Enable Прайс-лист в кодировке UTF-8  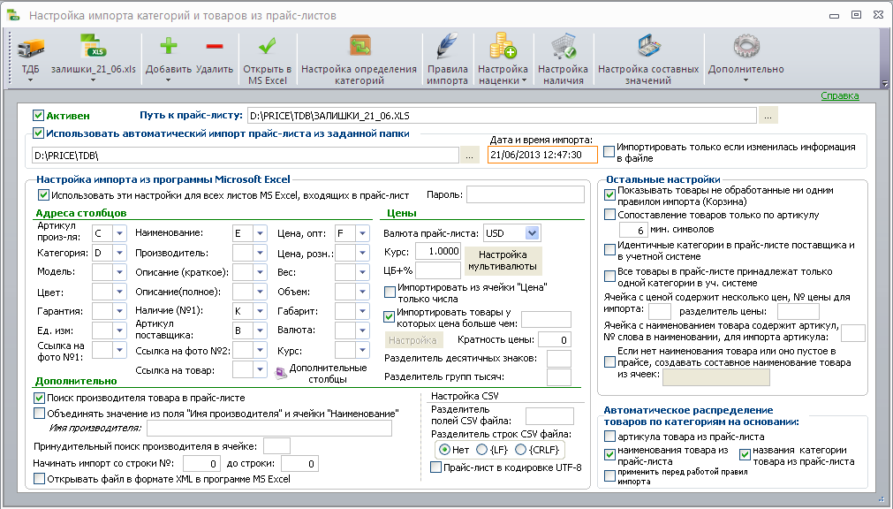click(435, 467)
